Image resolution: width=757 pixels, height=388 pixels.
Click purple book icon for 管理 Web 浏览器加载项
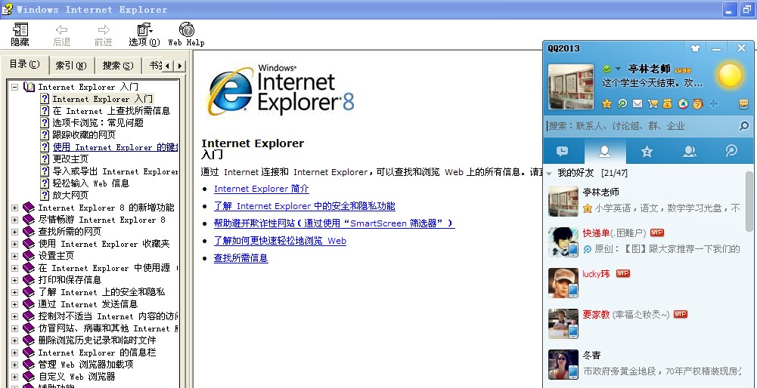(29, 365)
